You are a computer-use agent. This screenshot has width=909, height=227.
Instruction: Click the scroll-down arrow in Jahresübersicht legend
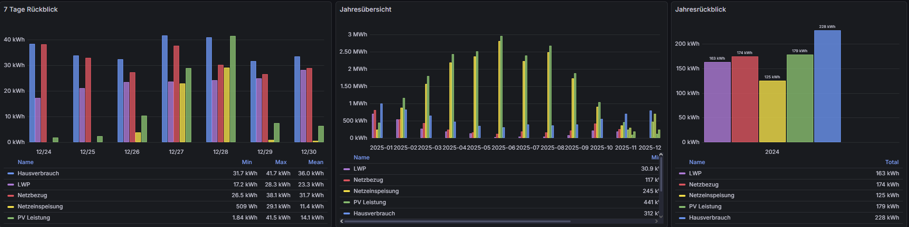click(661, 216)
